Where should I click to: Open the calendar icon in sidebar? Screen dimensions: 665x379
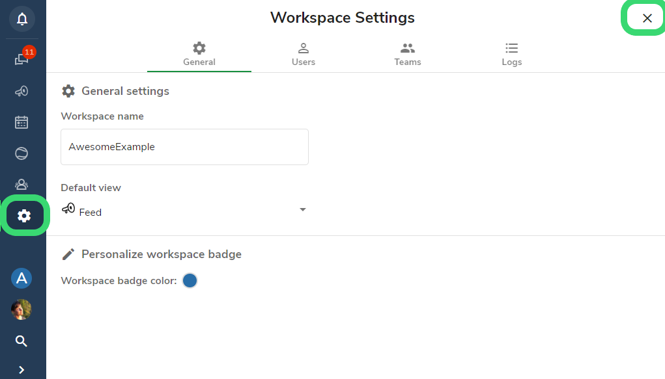click(21, 122)
